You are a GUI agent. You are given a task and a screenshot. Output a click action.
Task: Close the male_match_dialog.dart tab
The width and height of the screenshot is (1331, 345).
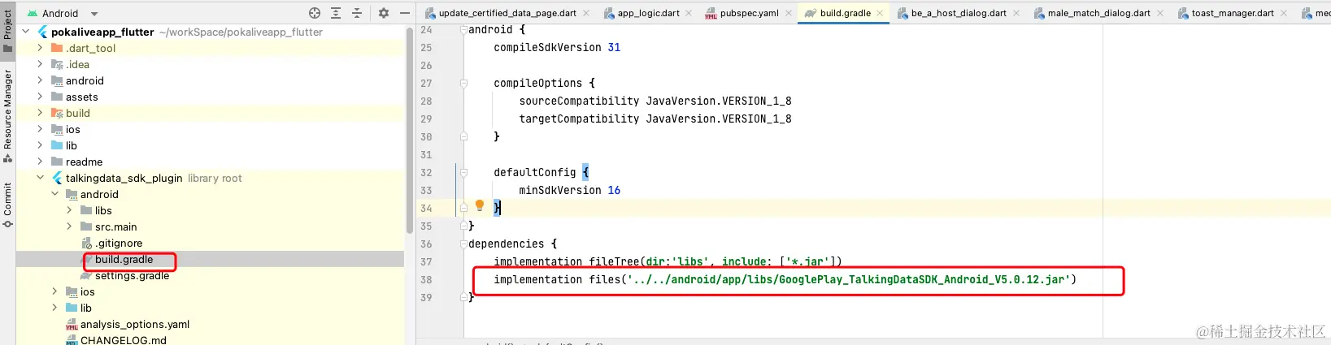pyautogui.click(x=1160, y=13)
